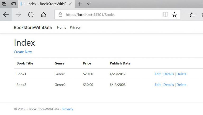Open Privacy in the top navbar
203x115 pixels.
pos(75,27)
